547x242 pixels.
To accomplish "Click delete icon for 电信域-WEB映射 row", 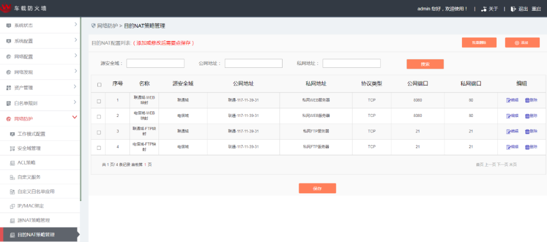I will 527,116.
